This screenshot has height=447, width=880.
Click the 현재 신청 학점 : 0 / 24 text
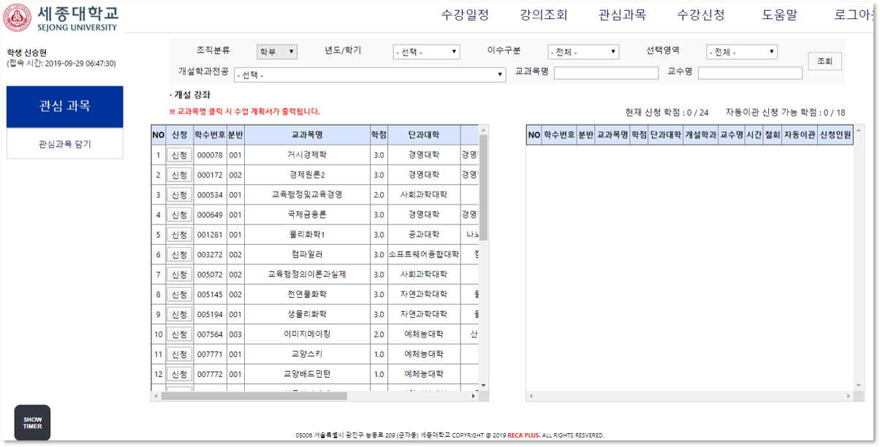tap(667, 112)
